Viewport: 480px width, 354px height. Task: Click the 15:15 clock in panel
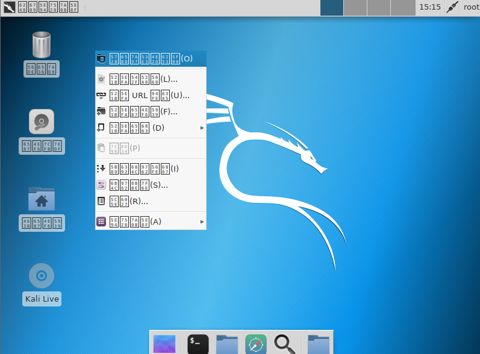coord(430,7)
